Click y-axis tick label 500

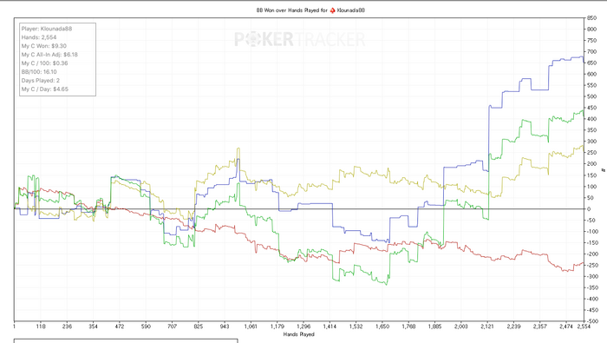[591, 96]
